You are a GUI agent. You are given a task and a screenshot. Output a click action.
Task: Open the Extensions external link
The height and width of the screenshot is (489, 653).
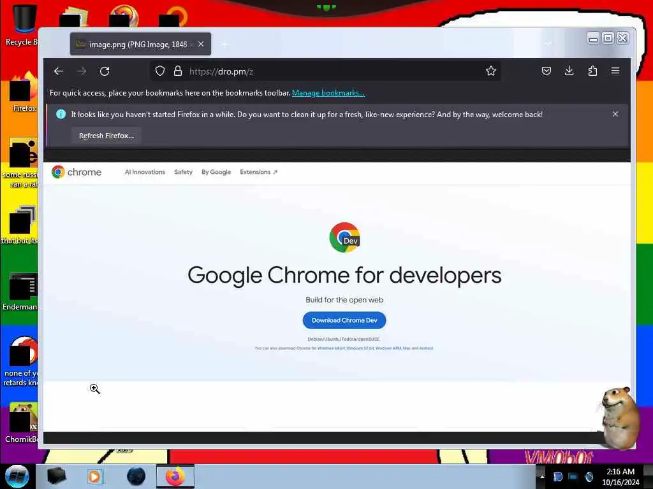point(259,172)
